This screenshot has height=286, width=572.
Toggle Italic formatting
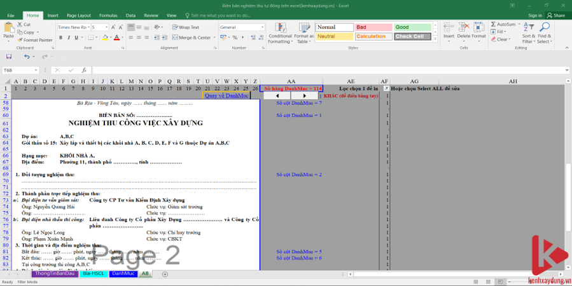pyautogui.click(x=69, y=37)
